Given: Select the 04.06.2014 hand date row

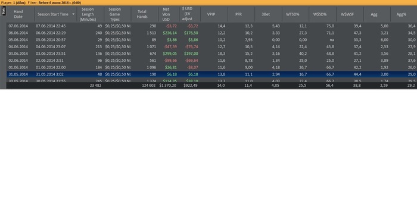Looking at the screenshot, I should [18, 47].
